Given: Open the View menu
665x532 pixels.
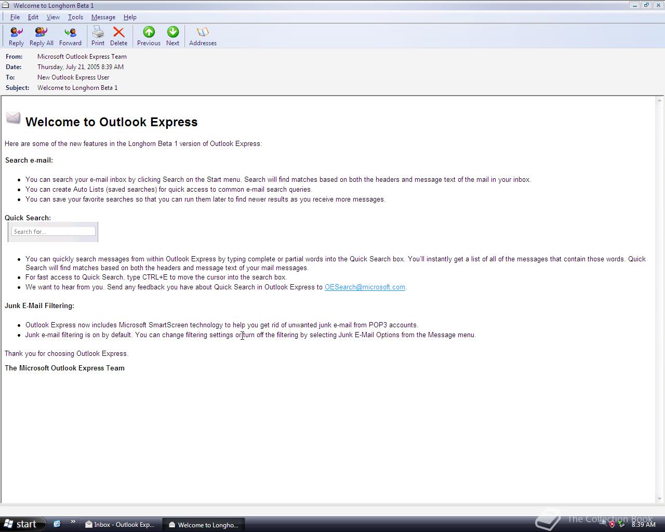Looking at the screenshot, I should point(53,17).
